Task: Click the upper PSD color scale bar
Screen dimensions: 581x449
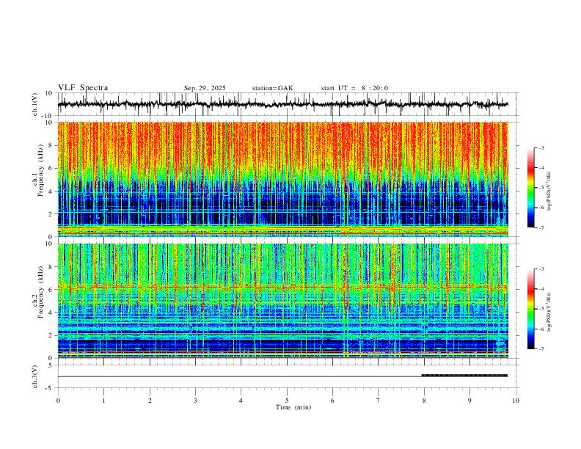Action: pos(531,188)
